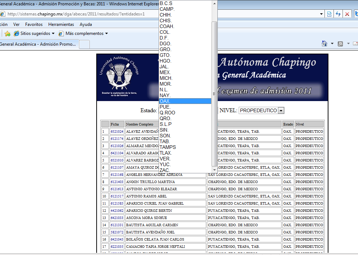Open a new blank tab

[84, 44]
